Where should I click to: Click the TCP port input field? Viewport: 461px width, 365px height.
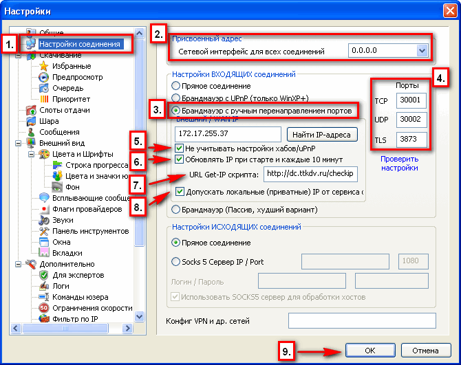point(411,100)
